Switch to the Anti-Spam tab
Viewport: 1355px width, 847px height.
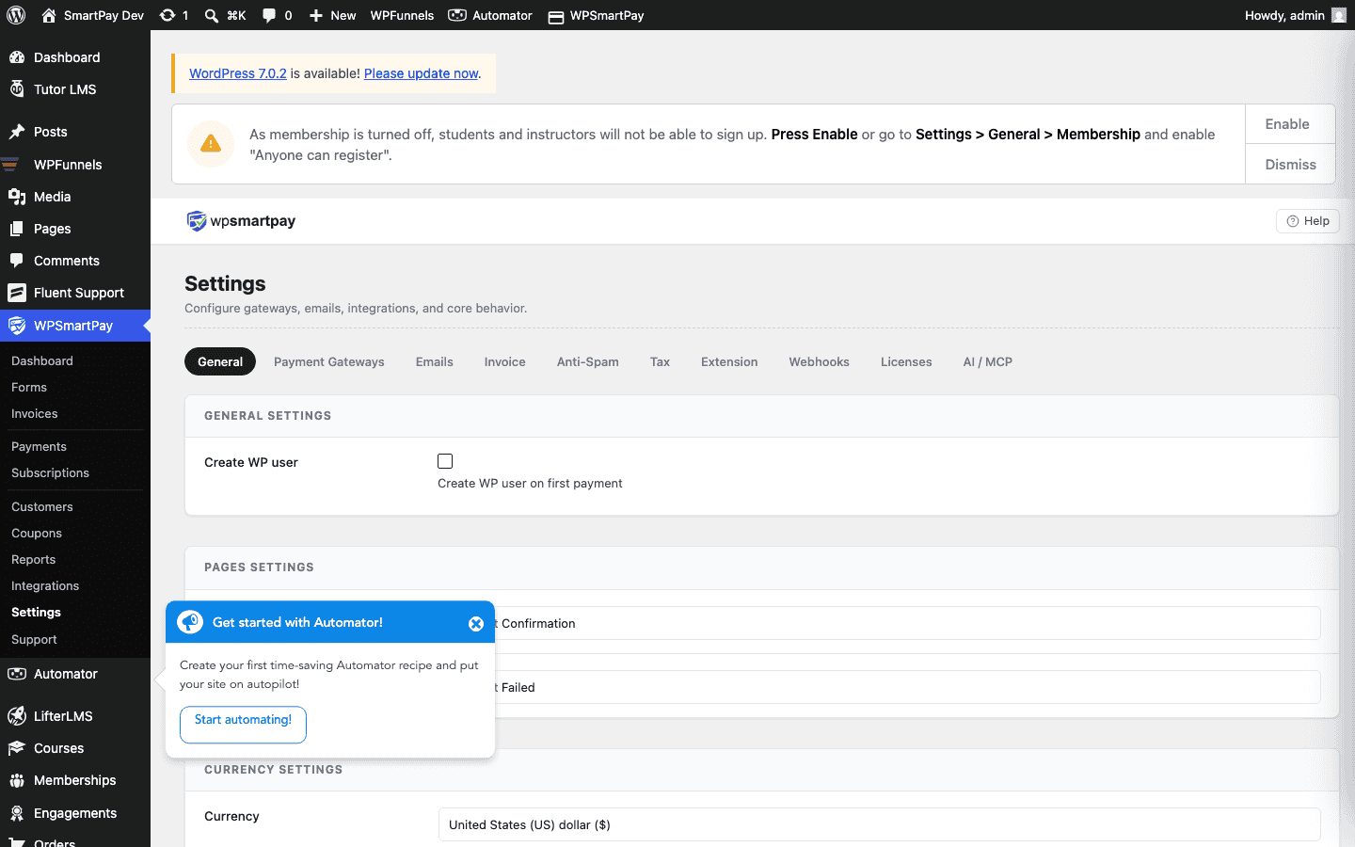click(588, 361)
